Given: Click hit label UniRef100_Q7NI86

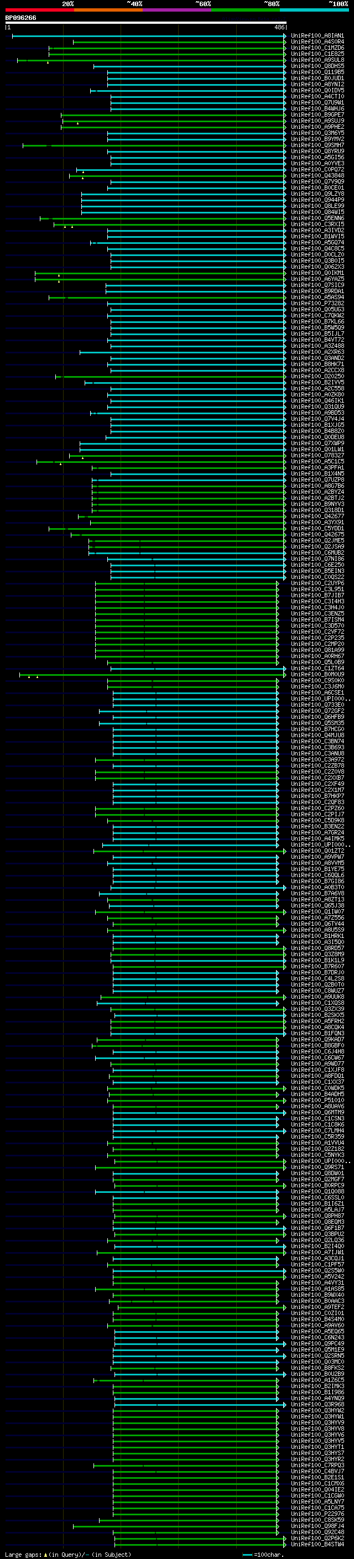Looking at the screenshot, I should pyautogui.click(x=317, y=559).
